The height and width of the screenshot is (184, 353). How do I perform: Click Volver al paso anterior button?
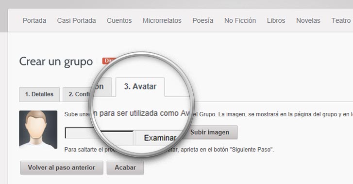pyautogui.click(x=62, y=168)
